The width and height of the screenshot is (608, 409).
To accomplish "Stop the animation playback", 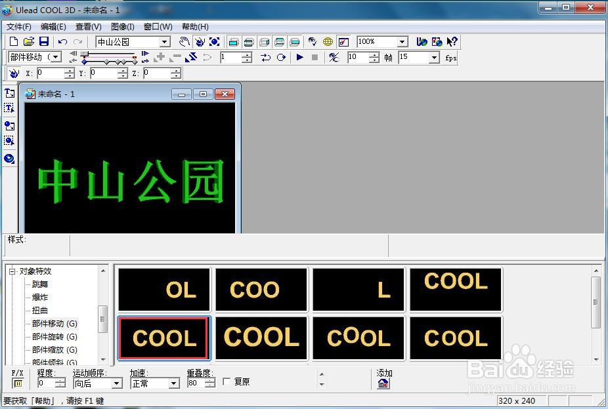I will (315, 57).
